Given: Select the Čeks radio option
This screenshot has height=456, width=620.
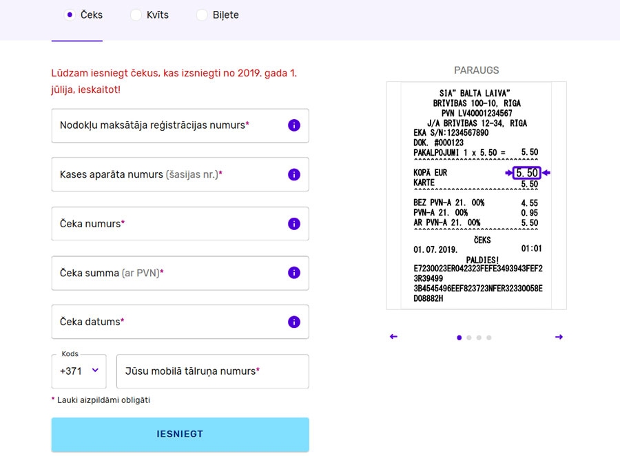Looking at the screenshot, I should click(70, 14).
